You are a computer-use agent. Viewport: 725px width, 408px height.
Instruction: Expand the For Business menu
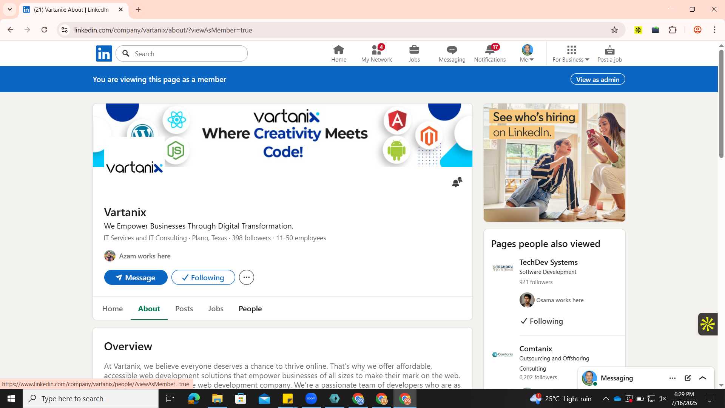click(571, 54)
